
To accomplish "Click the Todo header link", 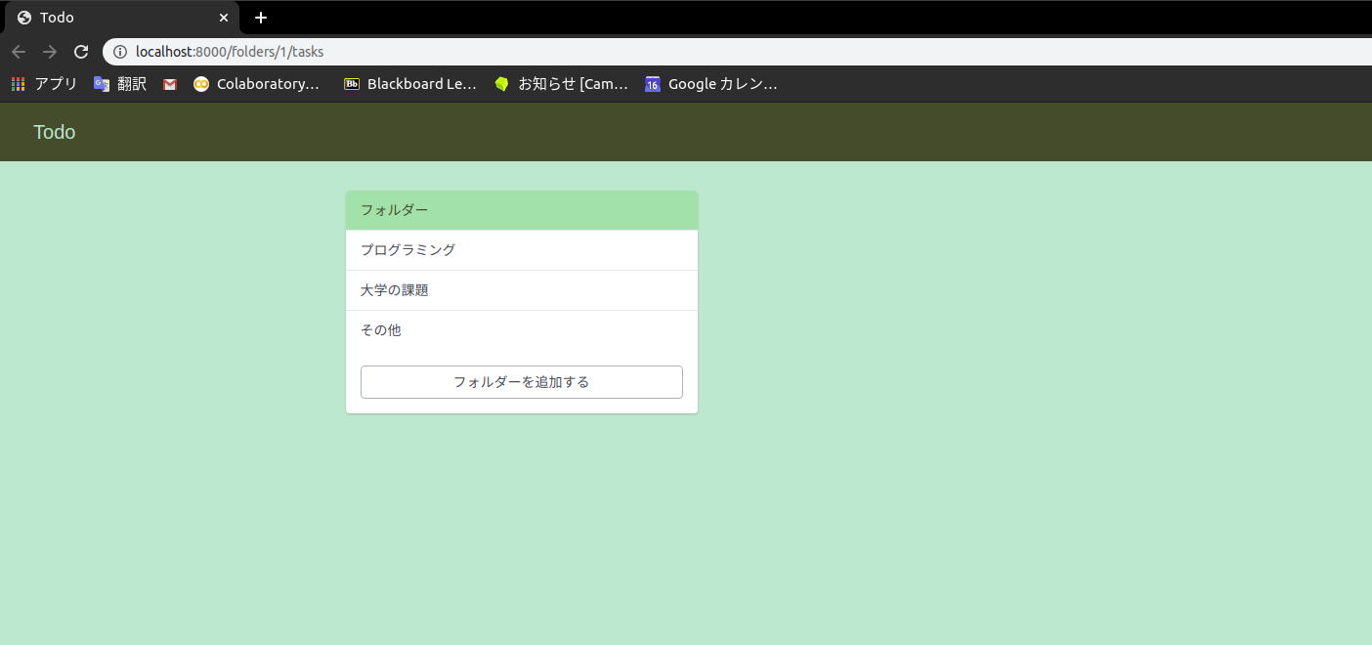I will 54,132.
